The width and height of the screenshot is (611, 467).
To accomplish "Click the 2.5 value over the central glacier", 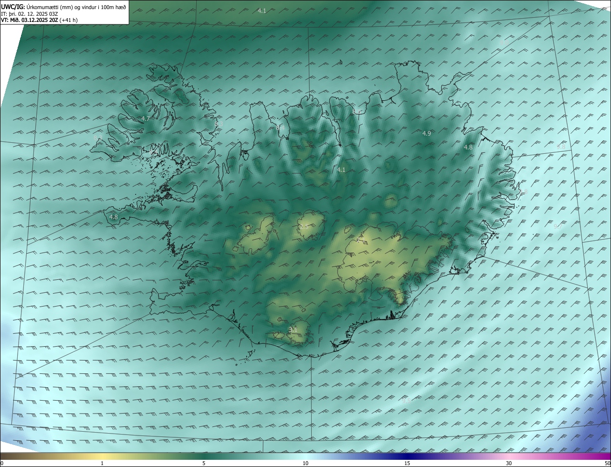I will [x=304, y=226].
